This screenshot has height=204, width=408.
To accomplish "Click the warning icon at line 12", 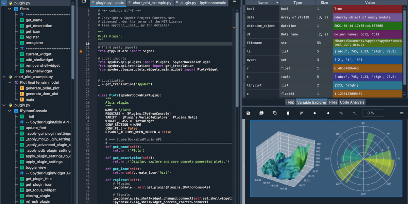I will (81, 51).
